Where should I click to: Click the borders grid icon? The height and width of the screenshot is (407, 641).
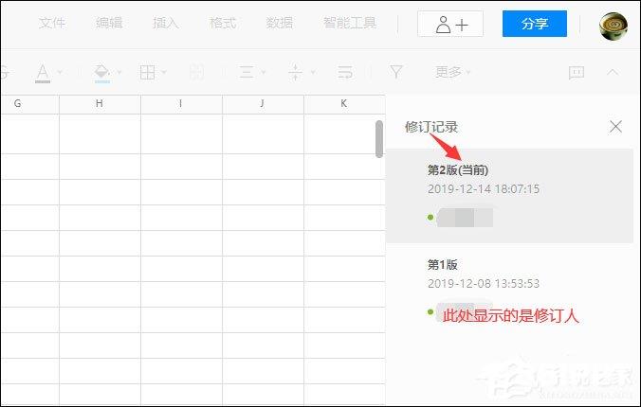[x=147, y=72]
